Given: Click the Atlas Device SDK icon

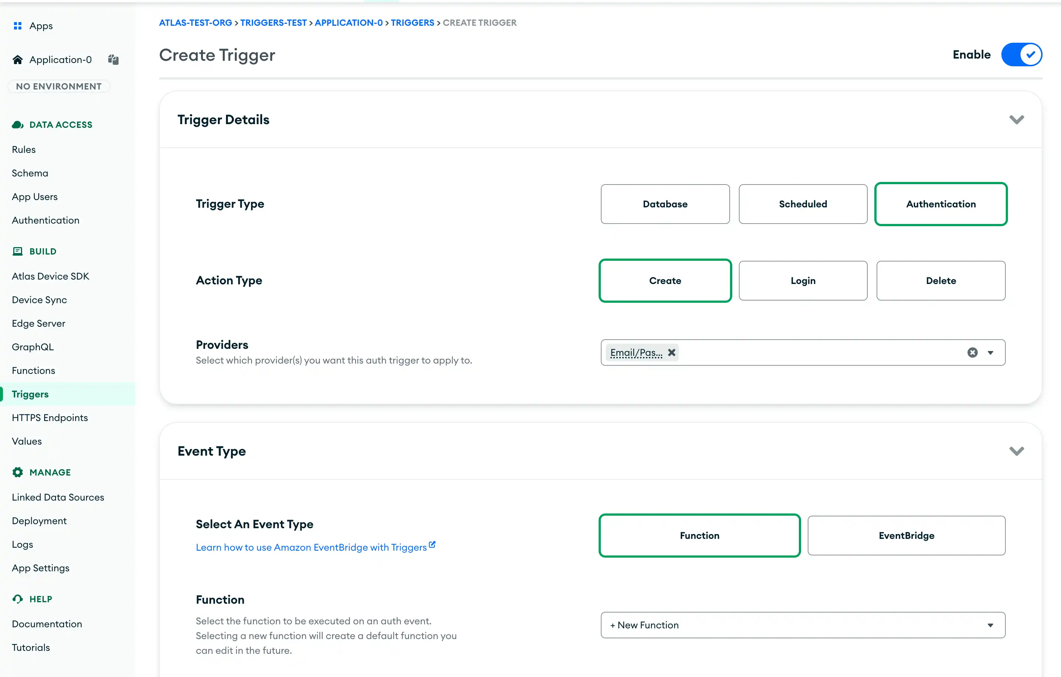Looking at the screenshot, I should pyautogui.click(x=50, y=276).
